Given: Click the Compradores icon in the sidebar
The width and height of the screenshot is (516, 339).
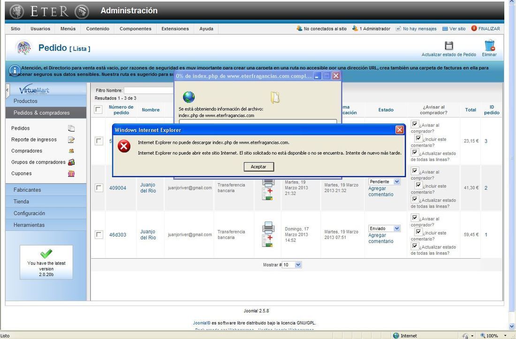Looking at the screenshot, I should coord(71,151).
